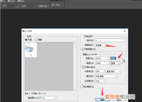Click the 确定 button
This screenshot has width=142, height=102.
coord(103,100)
